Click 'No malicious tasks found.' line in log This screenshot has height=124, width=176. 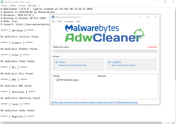point(18,111)
